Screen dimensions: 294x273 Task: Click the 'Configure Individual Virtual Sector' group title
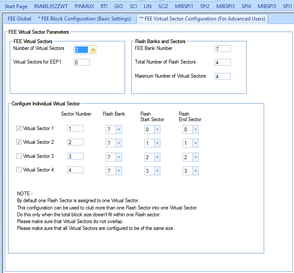pyautogui.click(x=46, y=104)
